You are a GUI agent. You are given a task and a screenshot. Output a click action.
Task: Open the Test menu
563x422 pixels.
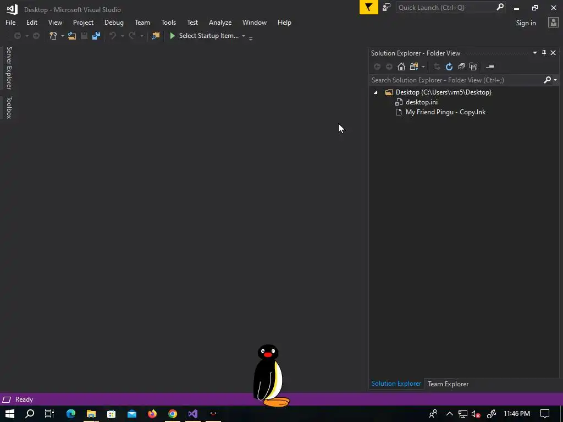(192, 23)
